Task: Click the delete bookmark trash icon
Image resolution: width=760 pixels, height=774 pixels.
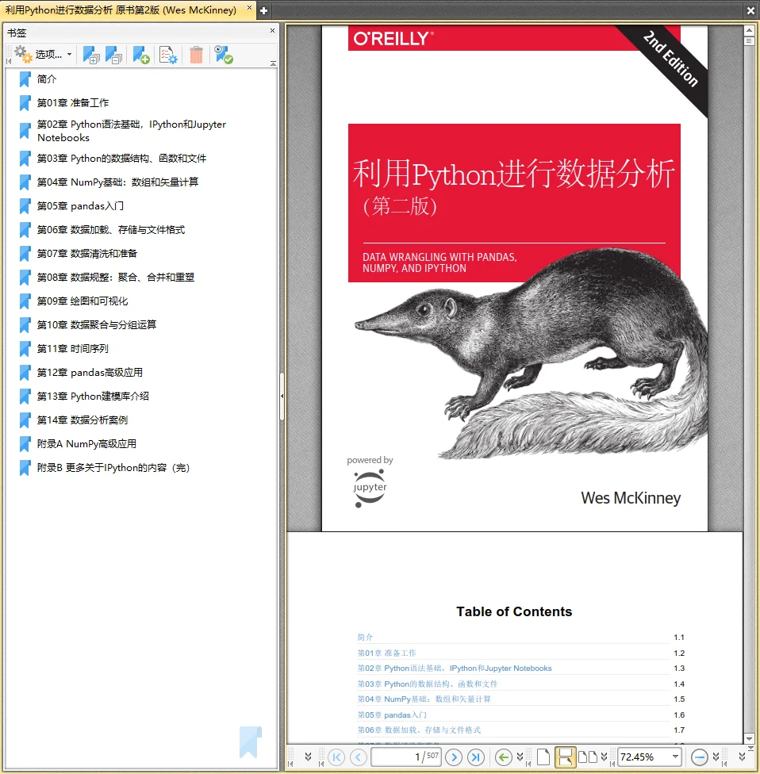Action: coord(196,55)
